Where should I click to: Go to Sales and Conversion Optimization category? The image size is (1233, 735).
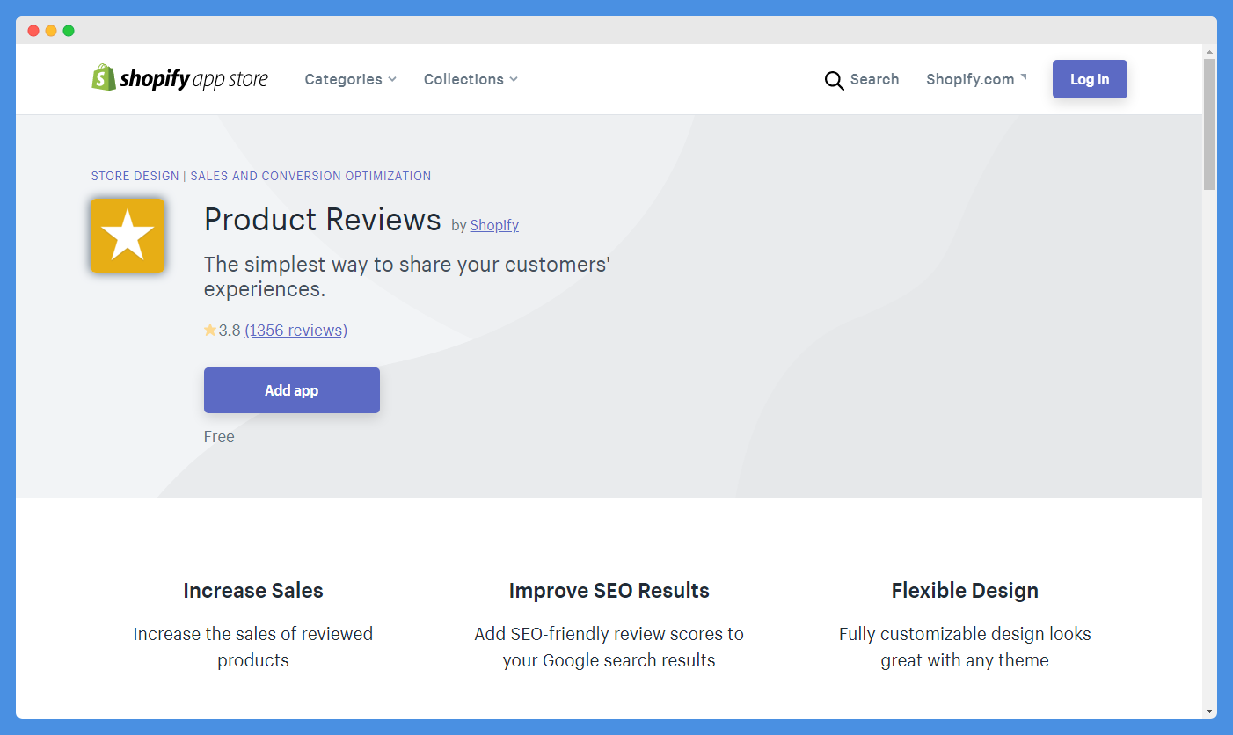[310, 176]
